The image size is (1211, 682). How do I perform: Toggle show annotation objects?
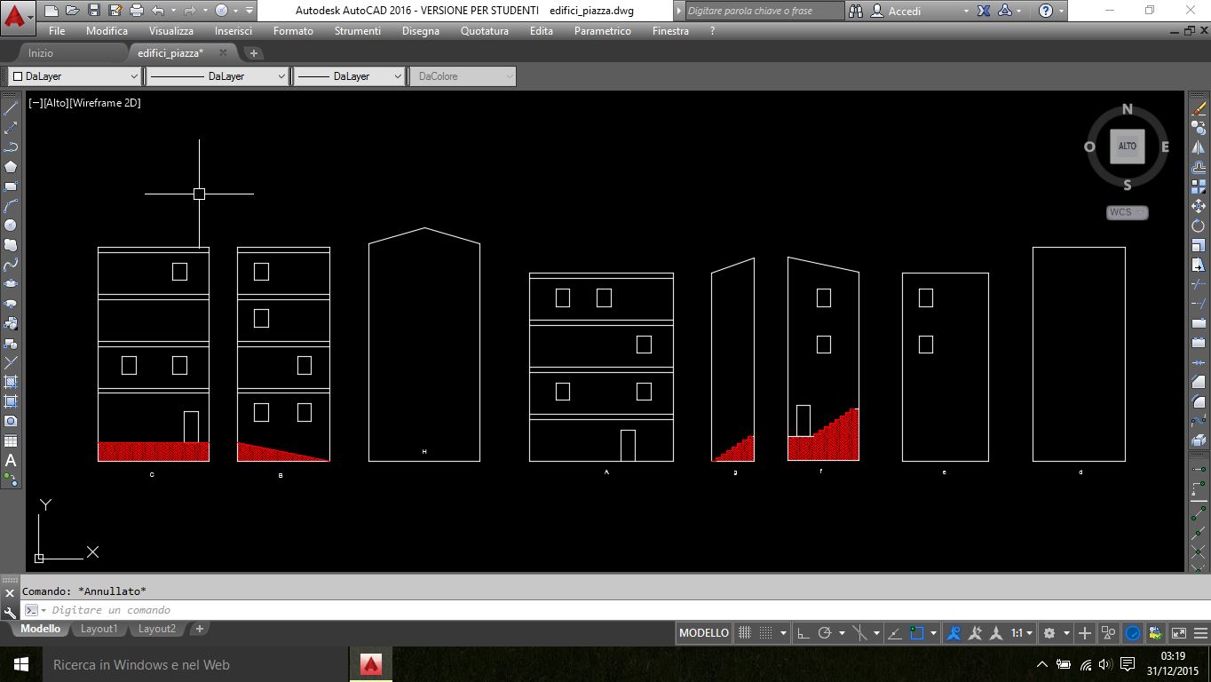pos(954,633)
